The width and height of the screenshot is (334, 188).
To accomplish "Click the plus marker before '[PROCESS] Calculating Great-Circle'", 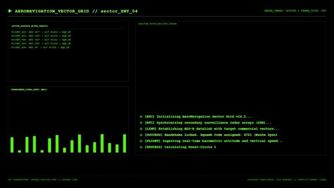I will click(x=141, y=147).
